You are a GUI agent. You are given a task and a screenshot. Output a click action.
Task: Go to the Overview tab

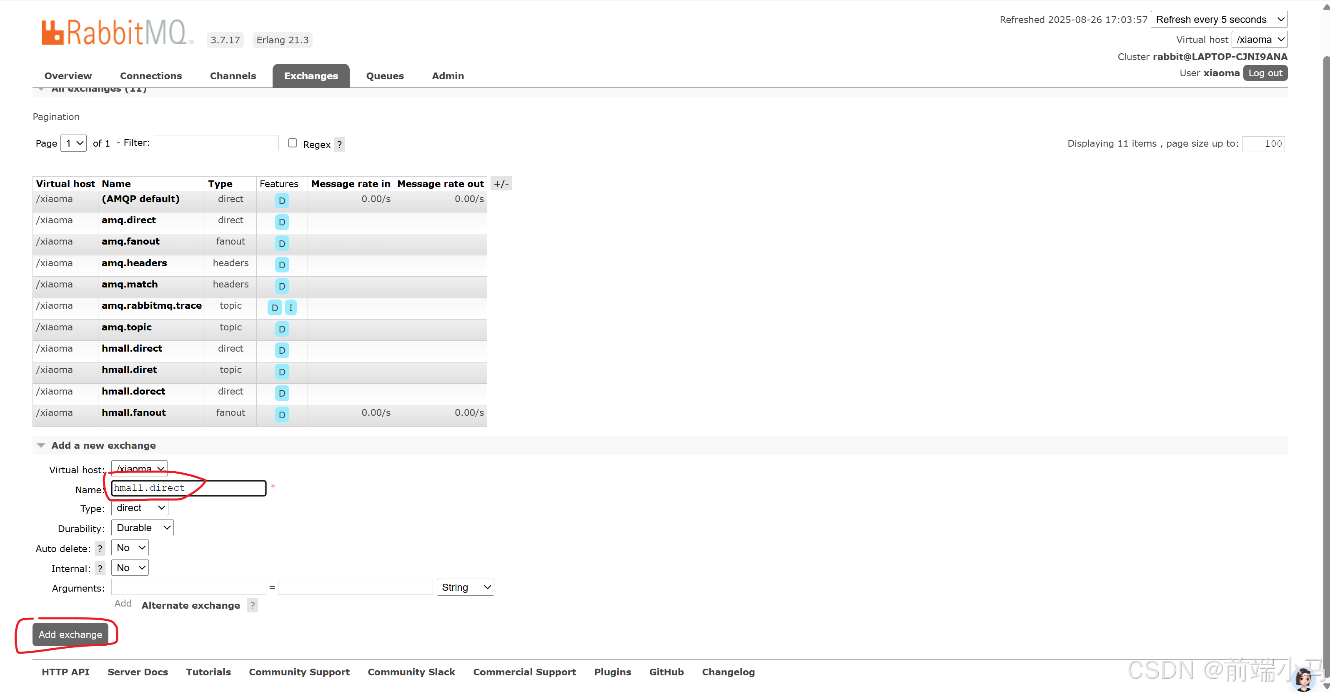68,76
